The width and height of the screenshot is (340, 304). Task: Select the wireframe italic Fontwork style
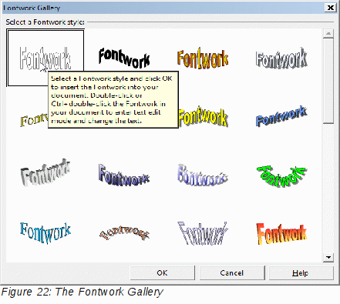pyautogui.click(x=203, y=233)
